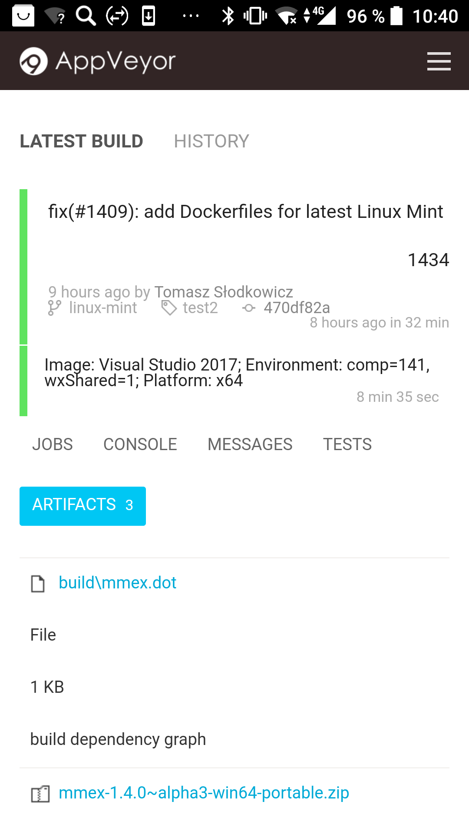Tap the search icon in status bar
Viewport: 469px width, 835px height.
(x=86, y=16)
